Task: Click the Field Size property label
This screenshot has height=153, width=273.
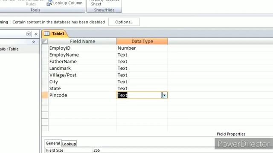Action: click(55, 150)
